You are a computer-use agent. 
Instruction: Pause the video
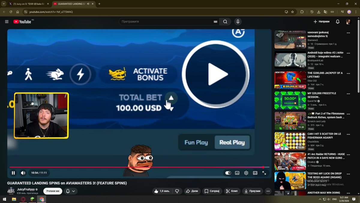click(13, 173)
